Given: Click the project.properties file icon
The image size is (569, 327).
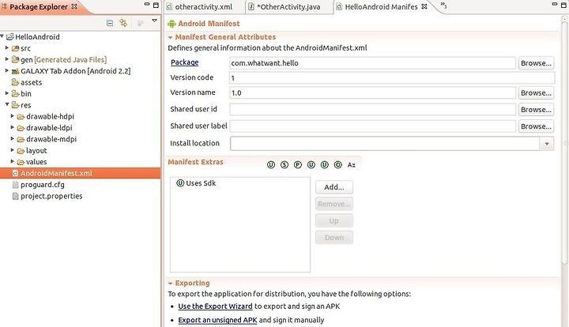Looking at the screenshot, I should pyautogui.click(x=15, y=196).
